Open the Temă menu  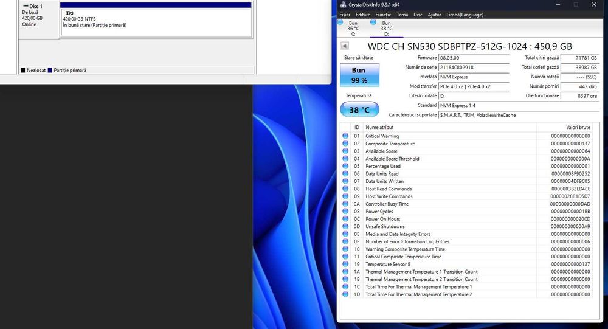402,15
